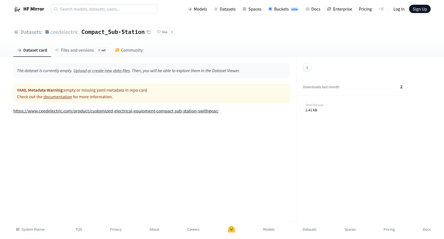
Task: Open Pricing footer link
Action: pyautogui.click(x=389, y=230)
